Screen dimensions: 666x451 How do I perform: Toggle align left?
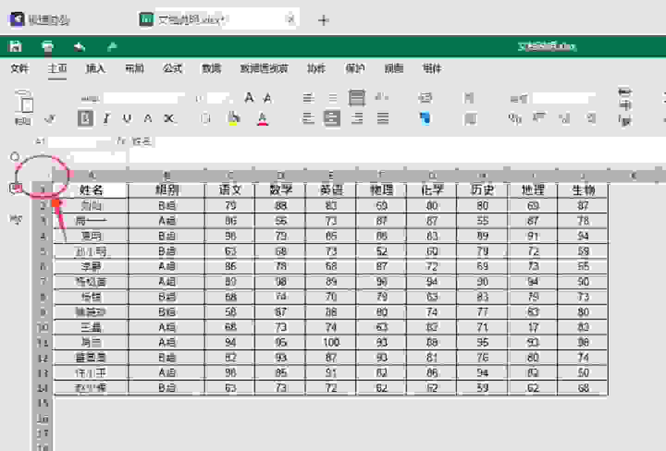[308, 118]
